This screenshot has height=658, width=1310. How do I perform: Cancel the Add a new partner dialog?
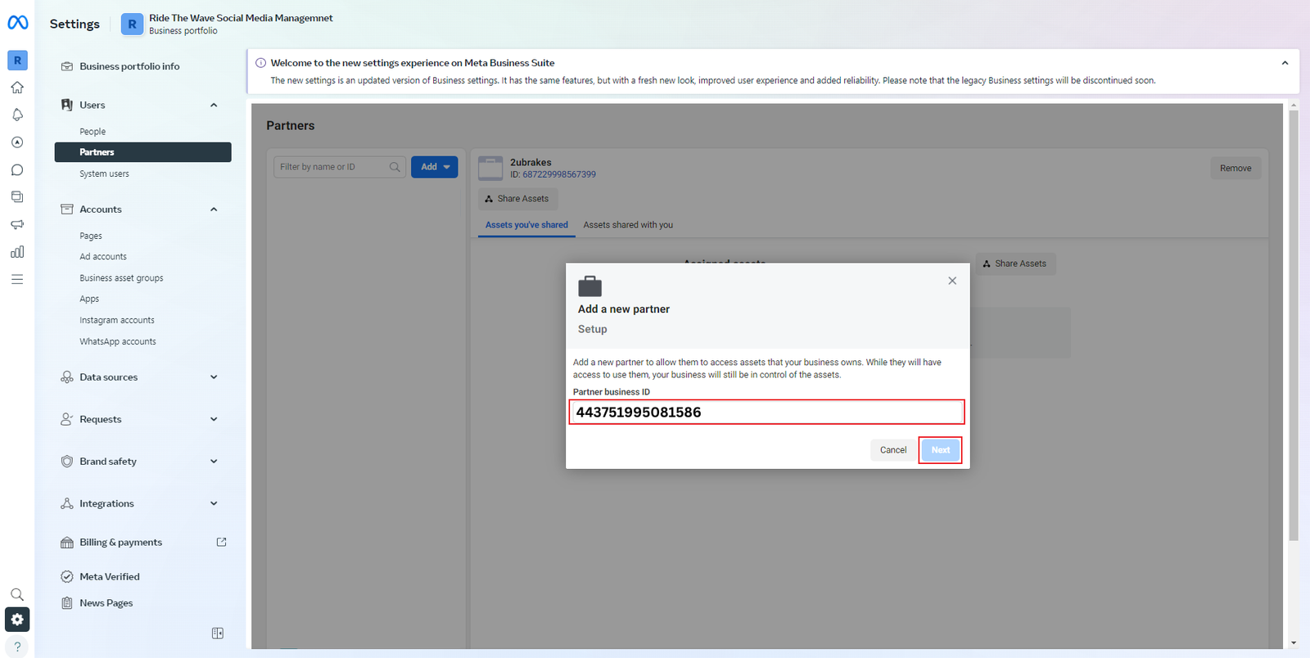(892, 450)
